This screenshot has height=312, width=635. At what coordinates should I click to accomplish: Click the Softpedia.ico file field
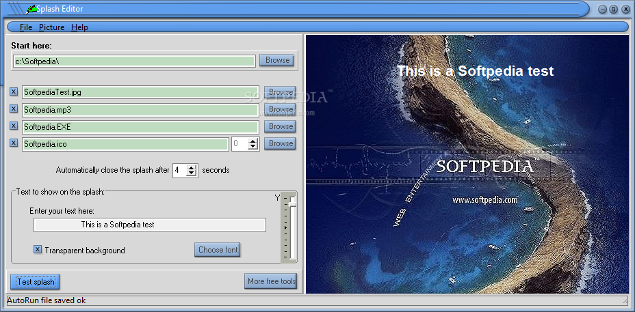coord(125,144)
